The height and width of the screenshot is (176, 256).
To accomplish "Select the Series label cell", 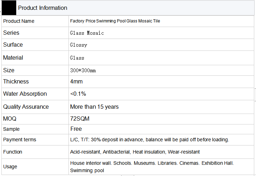I will click(35, 33).
